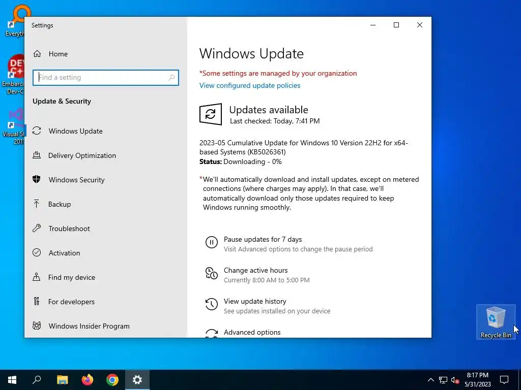This screenshot has height=390, width=521.
Task: Click the Windows Update sync arrows sidebar icon
Action: 37,131
